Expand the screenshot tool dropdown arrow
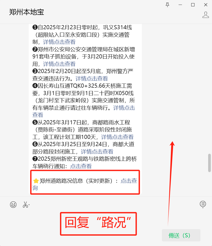 [29, 205]
